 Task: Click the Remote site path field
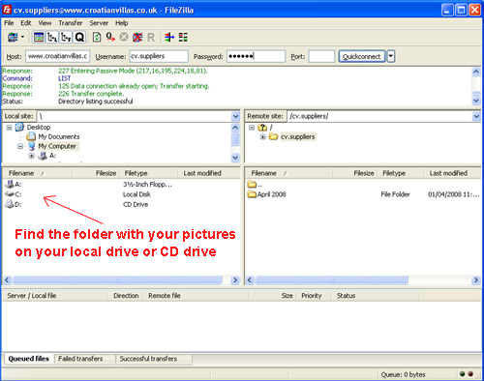(x=379, y=116)
